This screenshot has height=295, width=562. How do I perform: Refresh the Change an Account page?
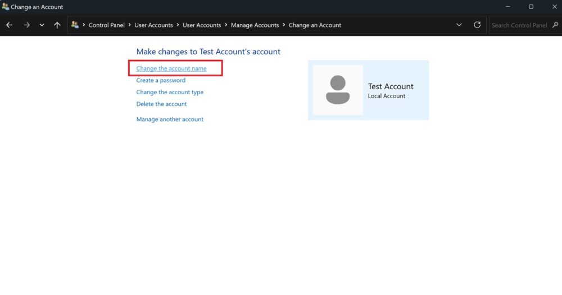tap(477, 25)
